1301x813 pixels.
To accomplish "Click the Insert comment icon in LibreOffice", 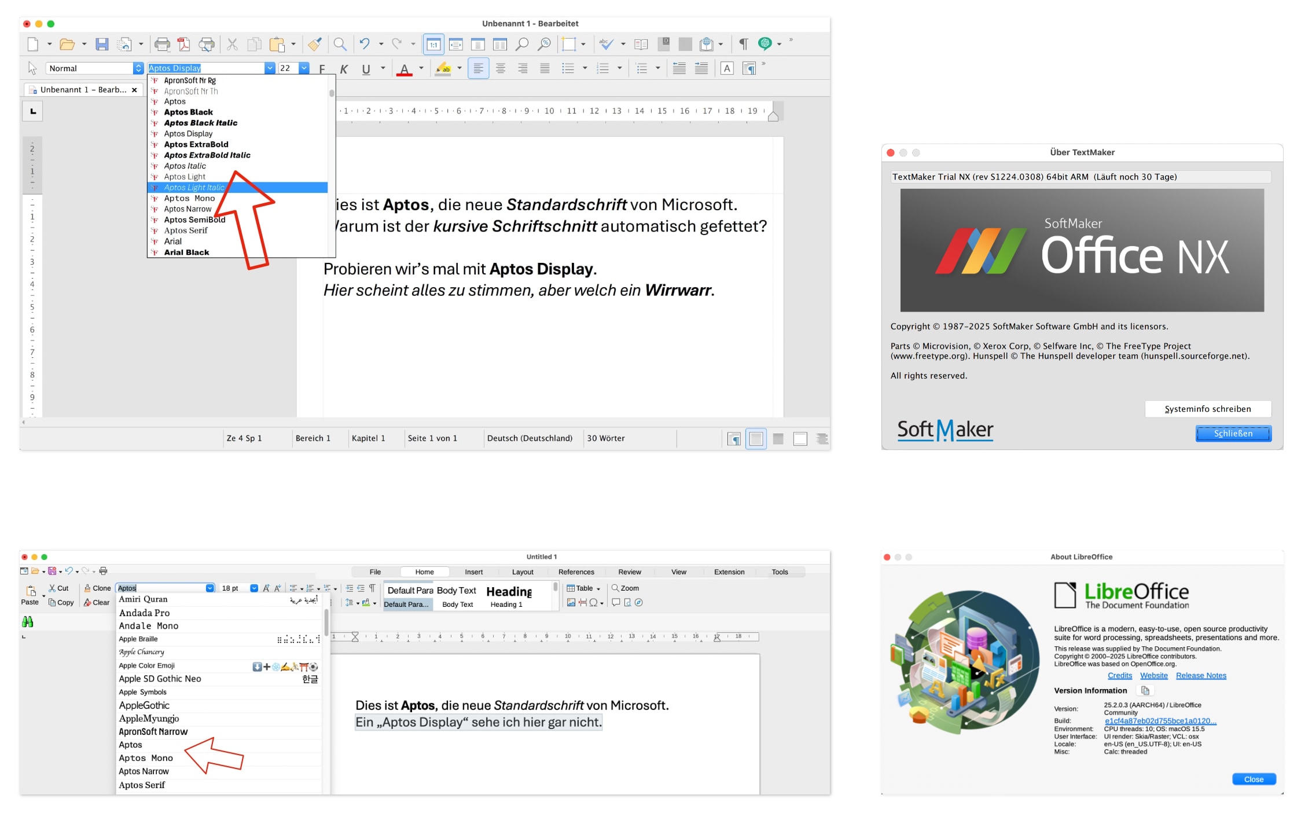I will (616, 603).
